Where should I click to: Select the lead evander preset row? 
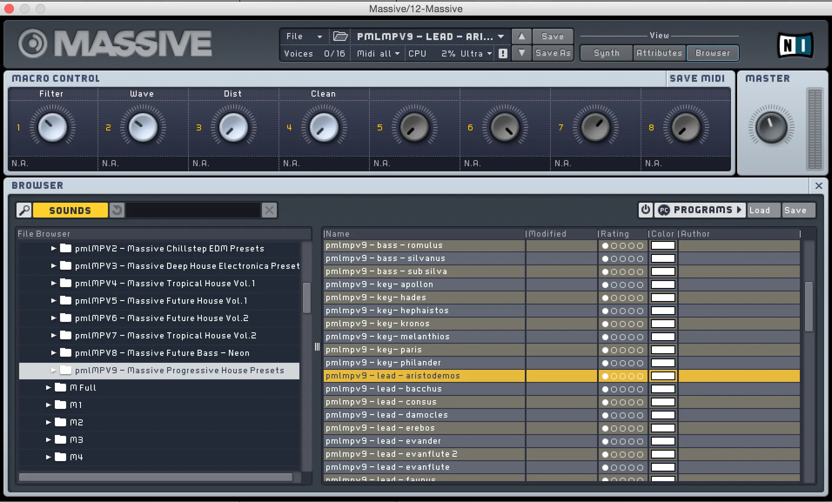[x=424, y=441]
